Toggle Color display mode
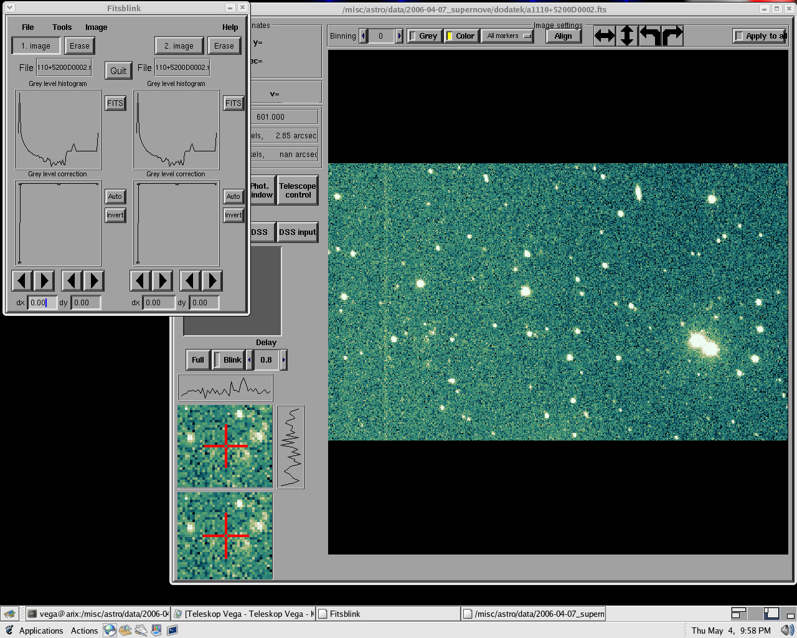797x638 pixels. [461, 36]
